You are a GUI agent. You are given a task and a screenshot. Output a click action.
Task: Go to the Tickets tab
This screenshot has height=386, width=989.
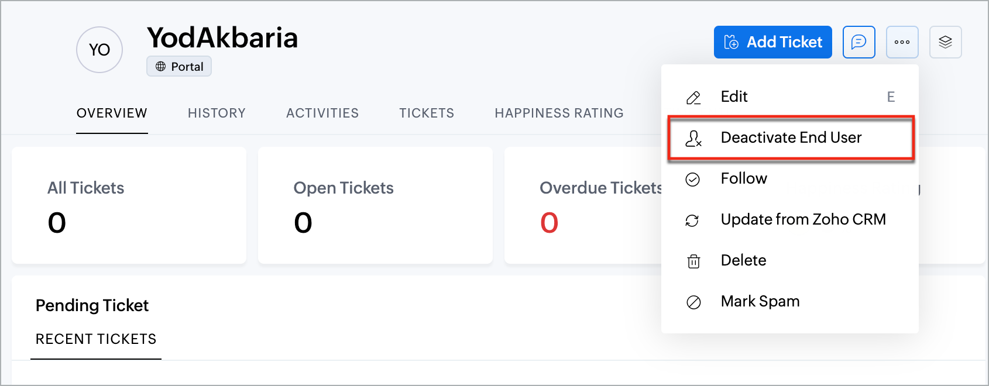pos(427,113)
